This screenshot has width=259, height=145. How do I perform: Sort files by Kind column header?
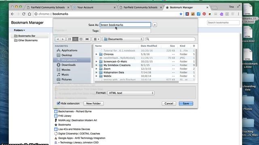183,46
